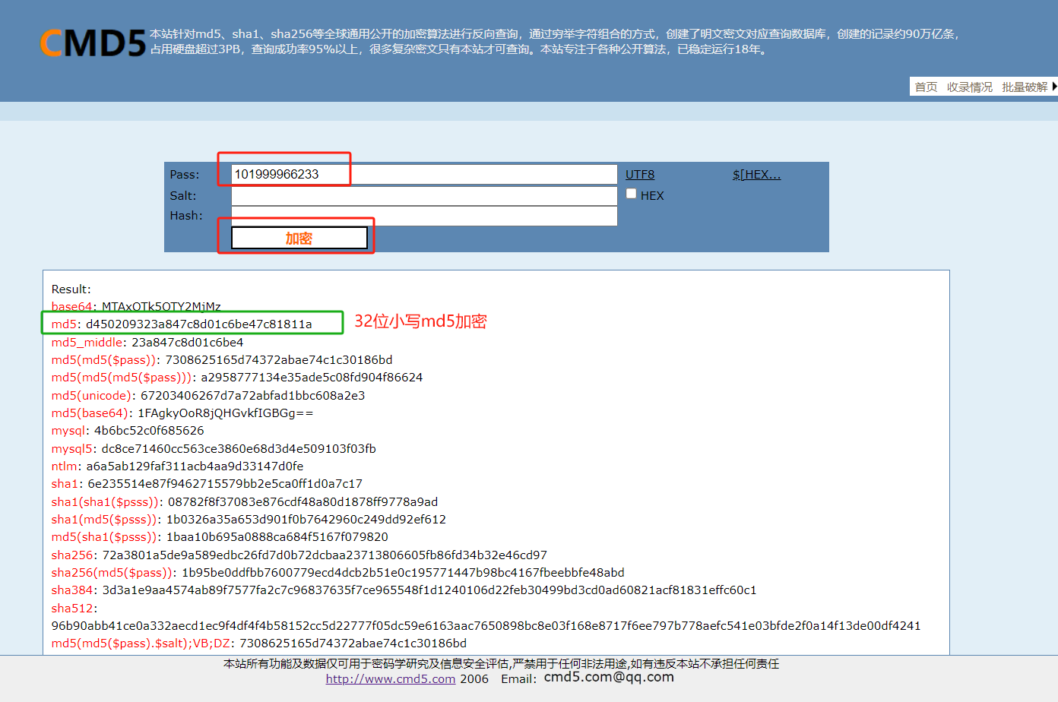Select md5(base64) value 1FAgkyOoR8jQHGvkfIGBGg==
1058x702 pixels.
225,413
